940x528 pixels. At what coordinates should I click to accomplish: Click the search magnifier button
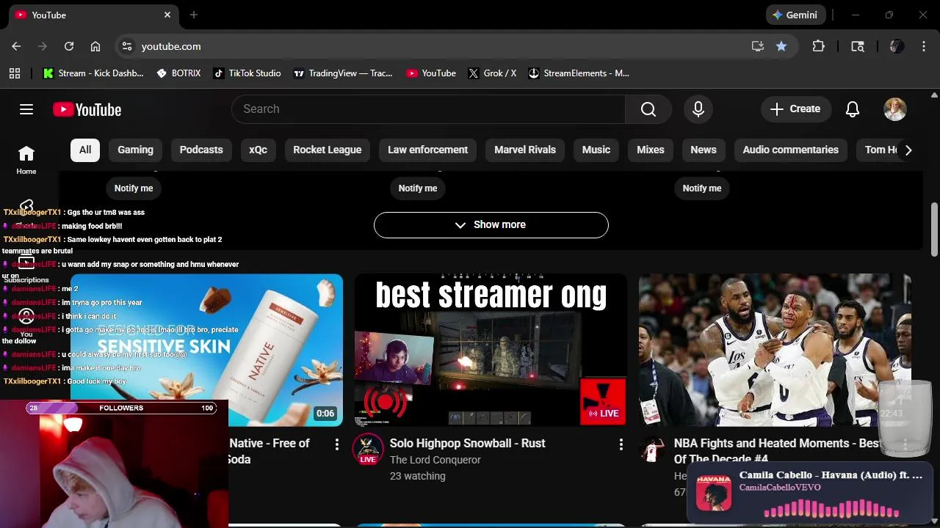(648, 109)
